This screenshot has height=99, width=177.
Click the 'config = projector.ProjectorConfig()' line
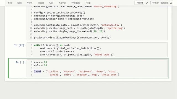pyautogui.click(x=60, y=13)
